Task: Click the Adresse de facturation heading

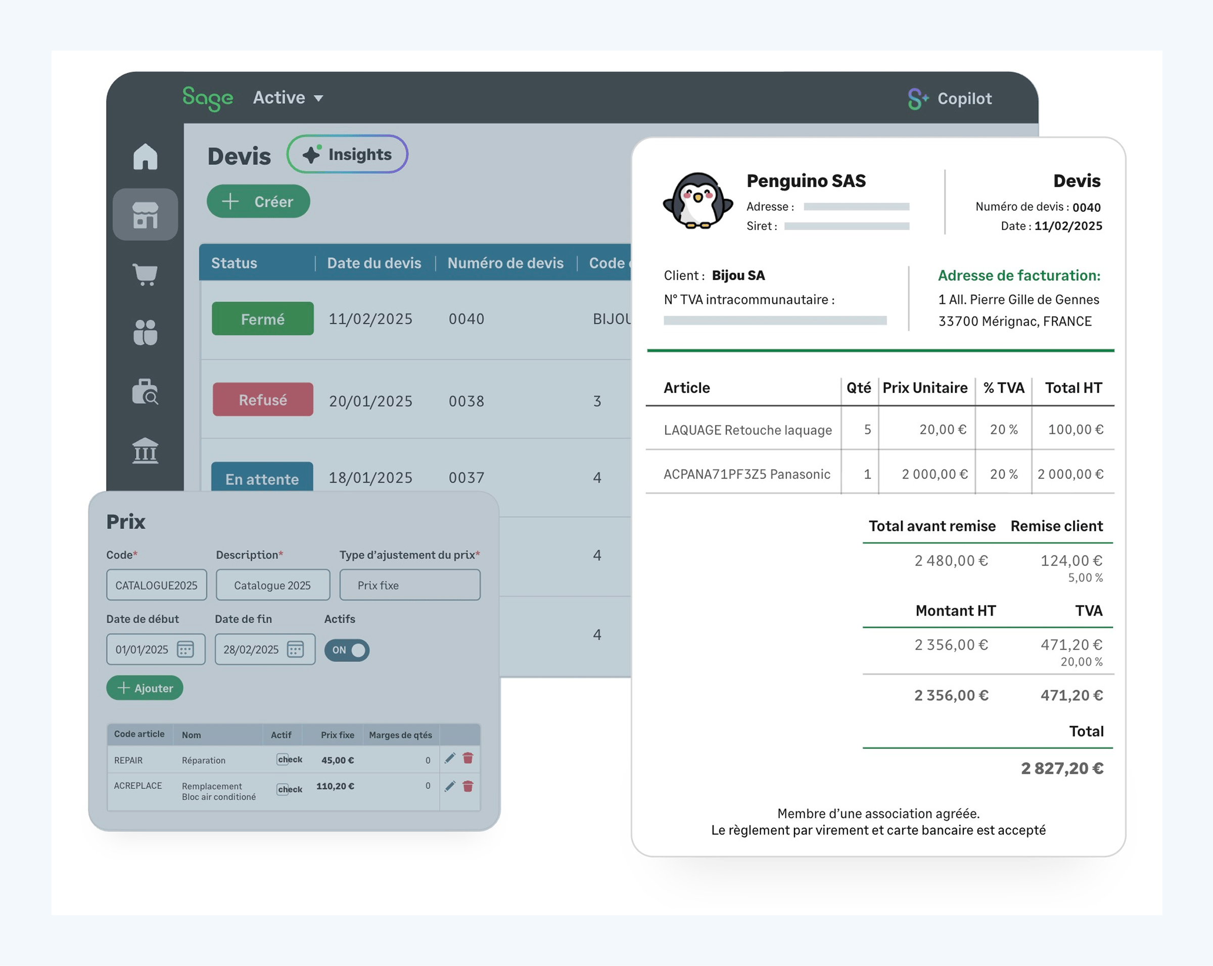Action: (x=1019, y=276)
